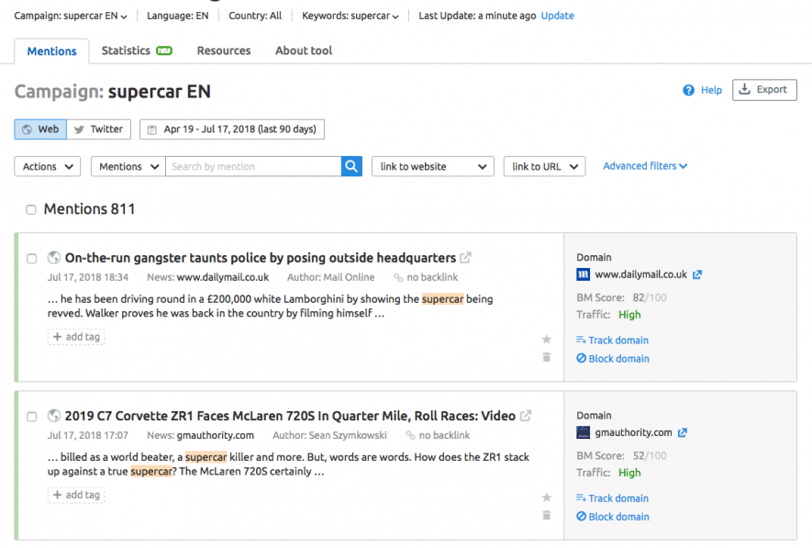The width and height of the screenshot is (812, 548).
Task: Click the Export button
Action: point(764,90)
